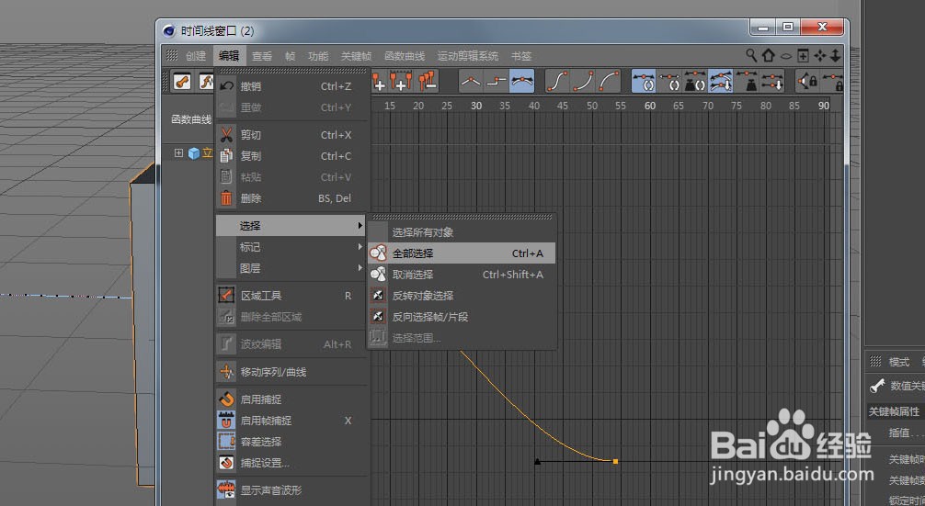
Task: Open the 创建 menu
Action: [196, 56]
